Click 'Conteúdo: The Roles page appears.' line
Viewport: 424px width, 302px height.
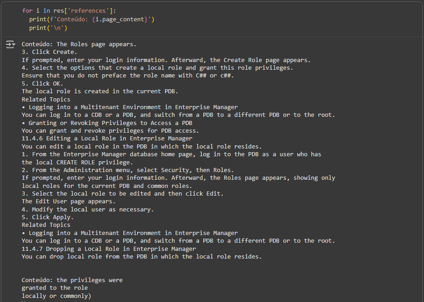tap(79, 44)
